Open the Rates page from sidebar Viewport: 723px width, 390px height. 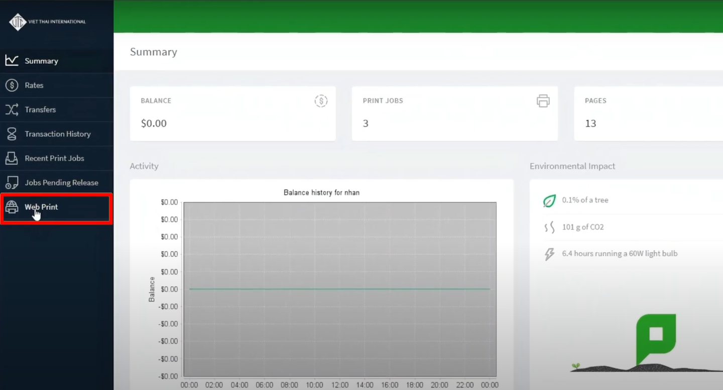[34, 85]
